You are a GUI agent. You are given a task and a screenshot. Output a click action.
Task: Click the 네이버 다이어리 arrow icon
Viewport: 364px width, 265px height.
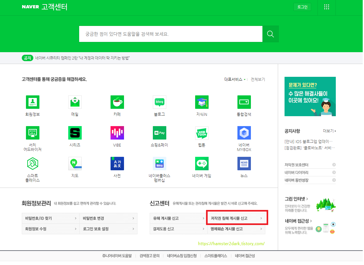pyautogui.click(x=334, y=173)
